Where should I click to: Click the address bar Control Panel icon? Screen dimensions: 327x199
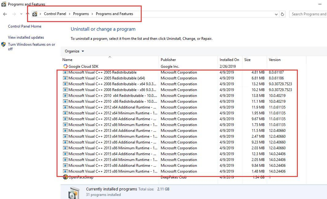35,14
